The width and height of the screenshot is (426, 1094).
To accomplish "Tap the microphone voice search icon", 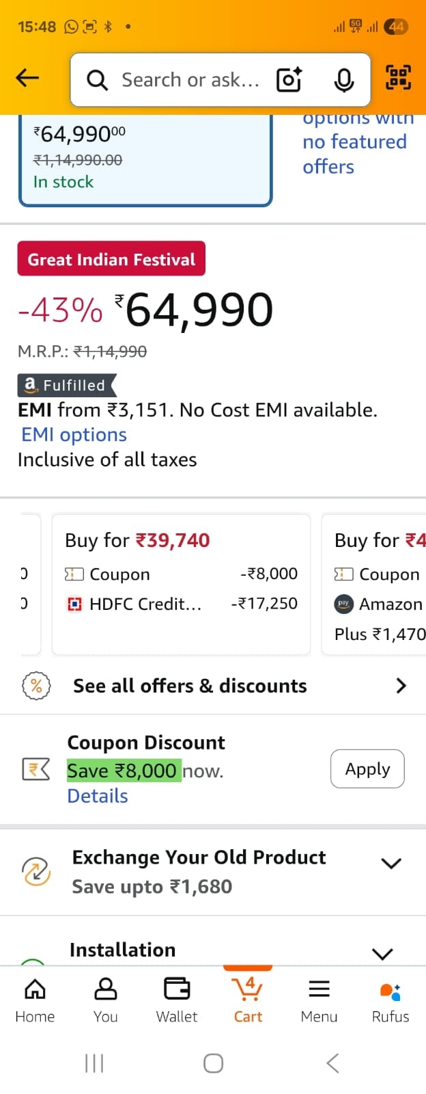I will coord(344,80).
